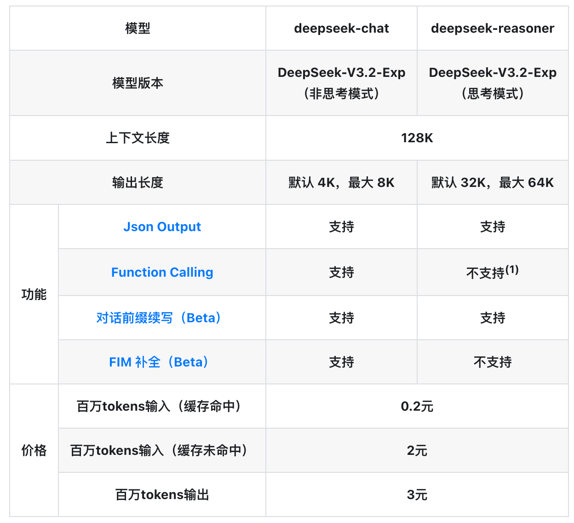Click the 0.2元 price value
The width and height of the screenshot is (574, 523).
(x=417, y=406)
